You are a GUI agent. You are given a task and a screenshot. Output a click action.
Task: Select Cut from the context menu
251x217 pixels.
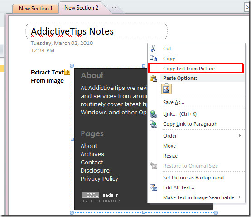pos(196,49)
